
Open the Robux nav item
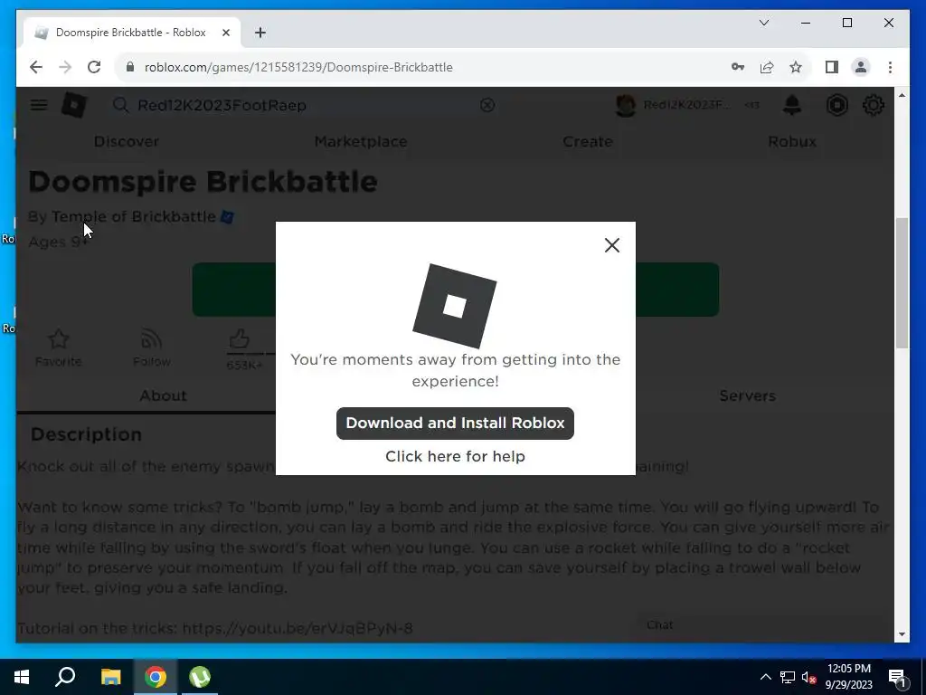click(792, 141)
